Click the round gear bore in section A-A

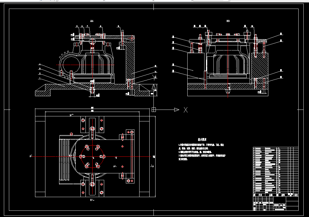click(x=71, y=64)
